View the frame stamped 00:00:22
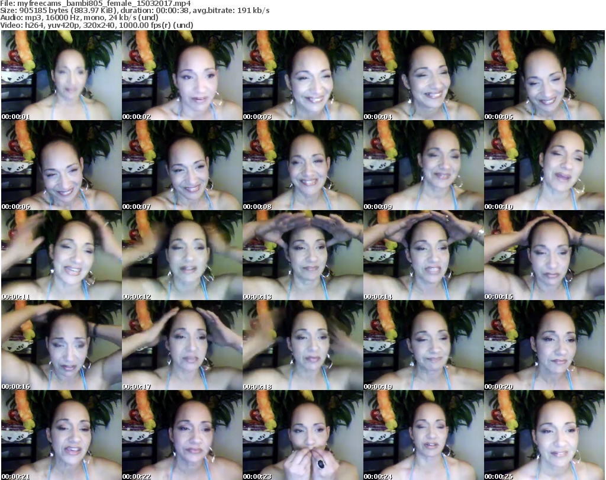 182,435
